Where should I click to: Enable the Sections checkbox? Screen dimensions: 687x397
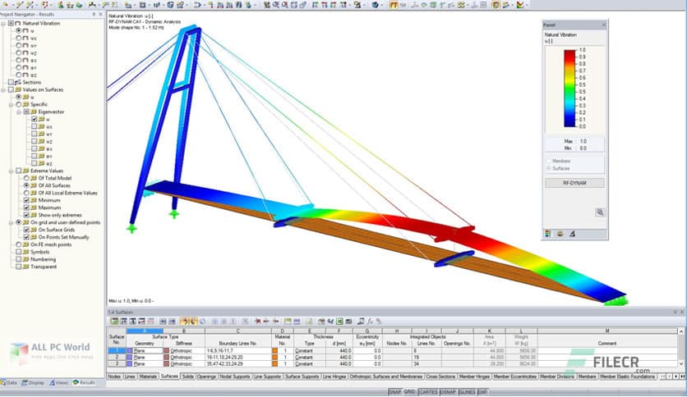11,82
